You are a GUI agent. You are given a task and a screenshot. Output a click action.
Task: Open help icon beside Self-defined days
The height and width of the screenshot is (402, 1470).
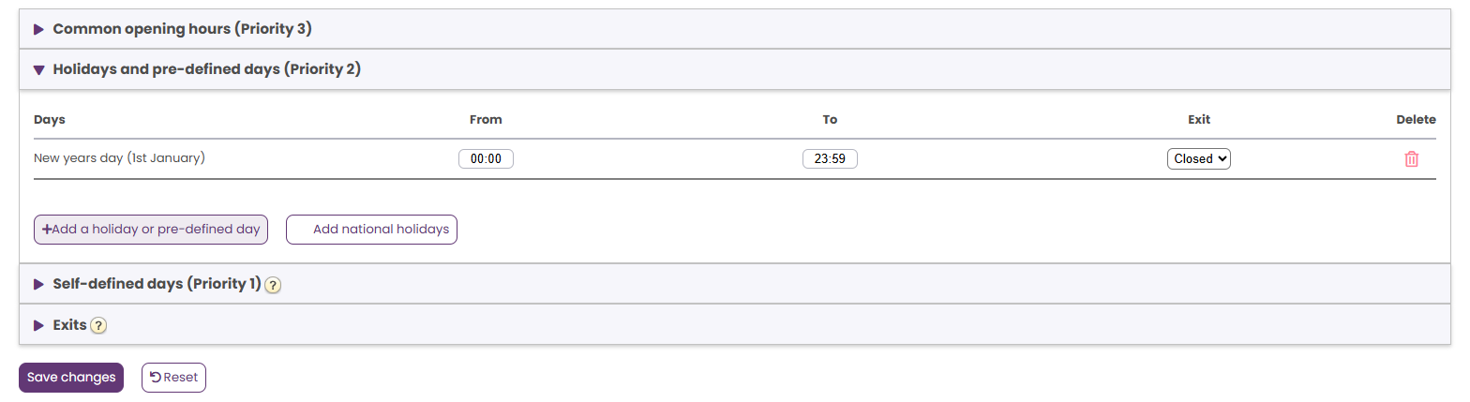[x=273, y=285]
